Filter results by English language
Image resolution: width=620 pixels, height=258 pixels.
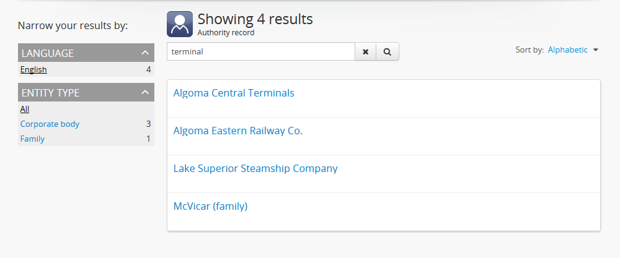coord(33,70)
